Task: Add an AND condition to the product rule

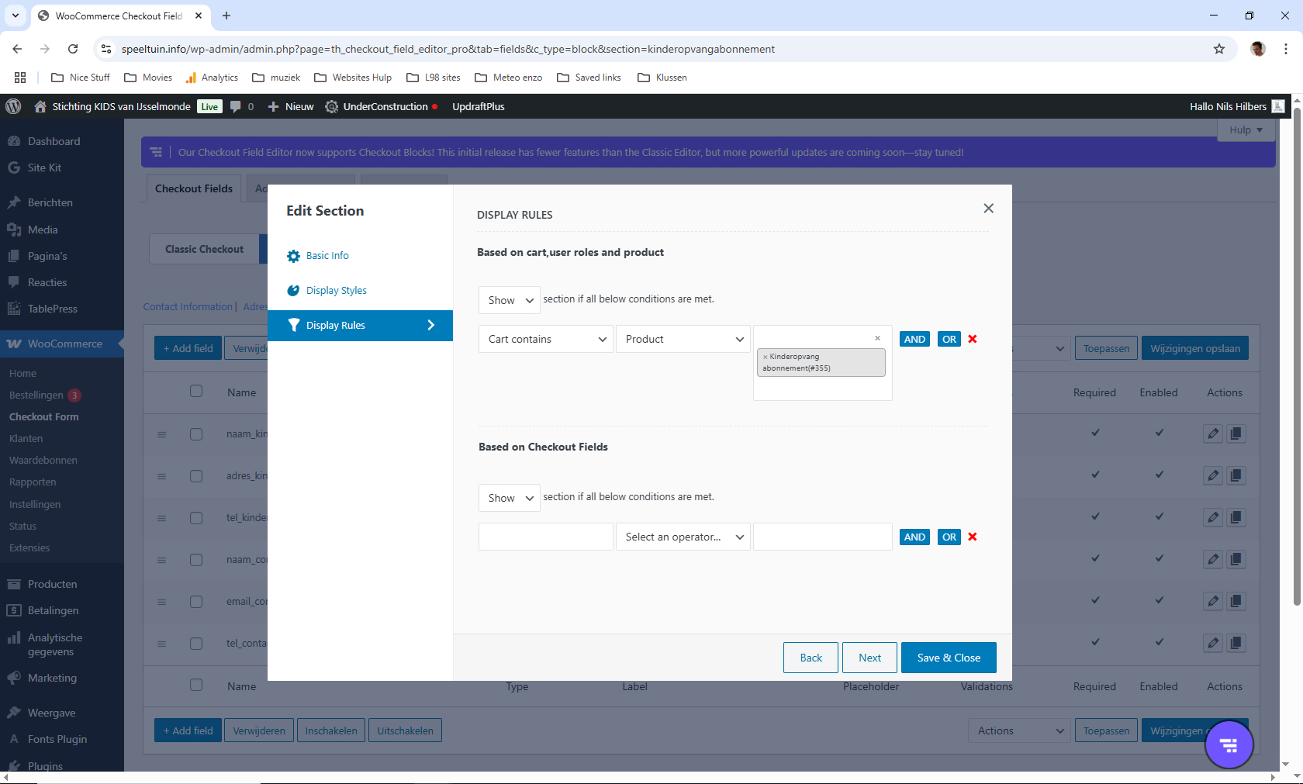Action: click(914, 339)
